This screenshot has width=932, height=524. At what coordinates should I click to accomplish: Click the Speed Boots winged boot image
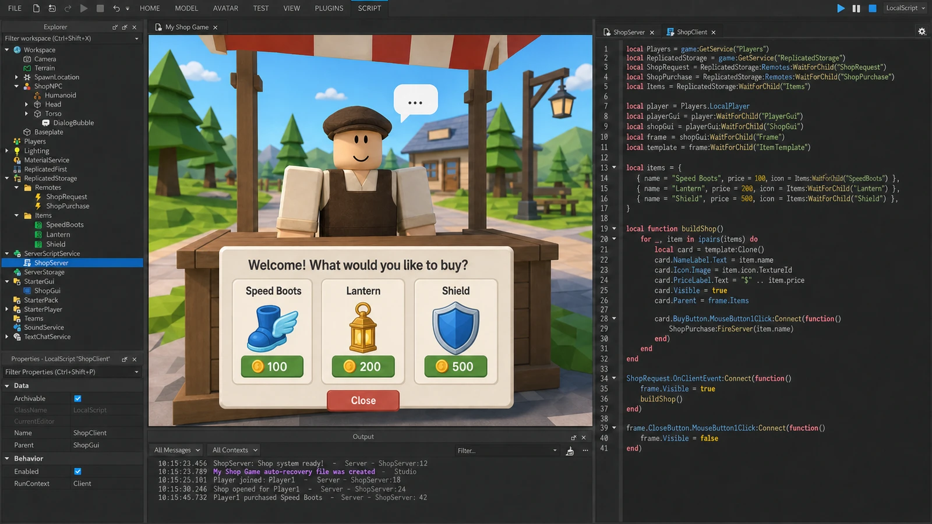click(273, 330)
